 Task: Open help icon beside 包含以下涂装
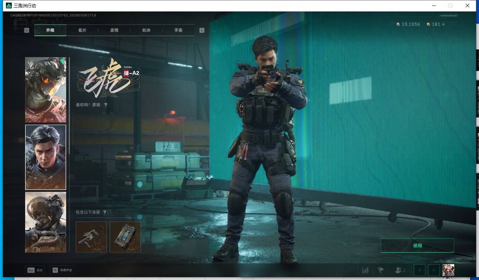pos(105,212)
